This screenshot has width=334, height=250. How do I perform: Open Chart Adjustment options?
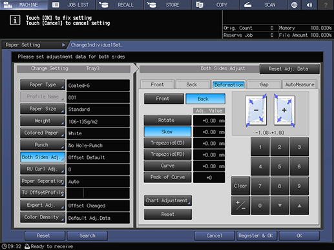168,200
